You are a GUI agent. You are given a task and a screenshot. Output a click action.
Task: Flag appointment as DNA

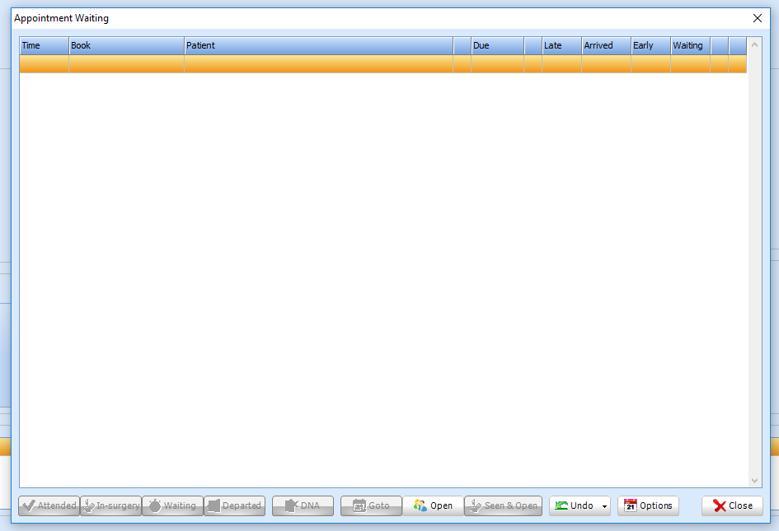pos(303,505)
